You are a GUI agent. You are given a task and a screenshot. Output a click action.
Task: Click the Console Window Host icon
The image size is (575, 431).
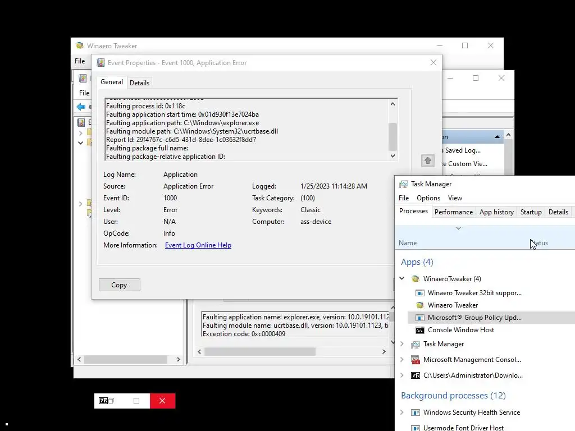tap(420, 330)
